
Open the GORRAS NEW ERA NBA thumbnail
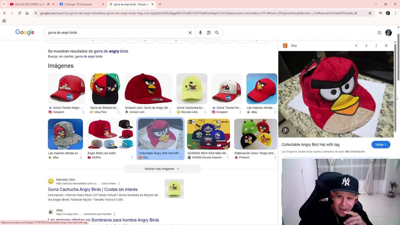[208, 134]
